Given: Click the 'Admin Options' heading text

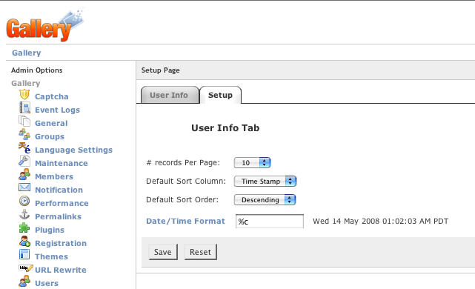Looking at the screenshot, I should pyautogui.click(x=36, y=70).
